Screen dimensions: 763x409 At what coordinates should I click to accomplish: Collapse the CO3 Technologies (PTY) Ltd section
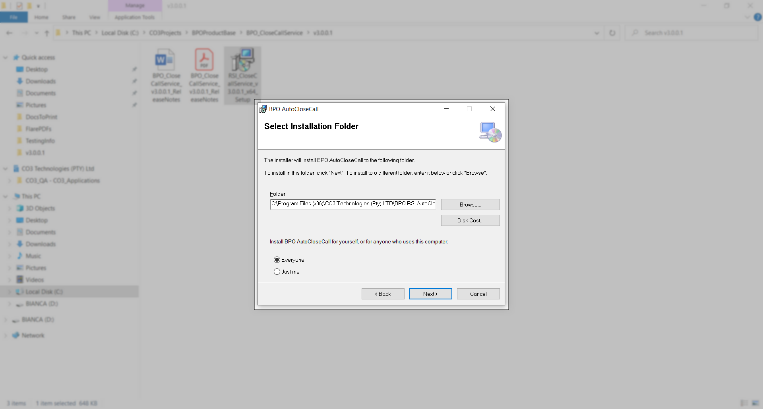6,169
